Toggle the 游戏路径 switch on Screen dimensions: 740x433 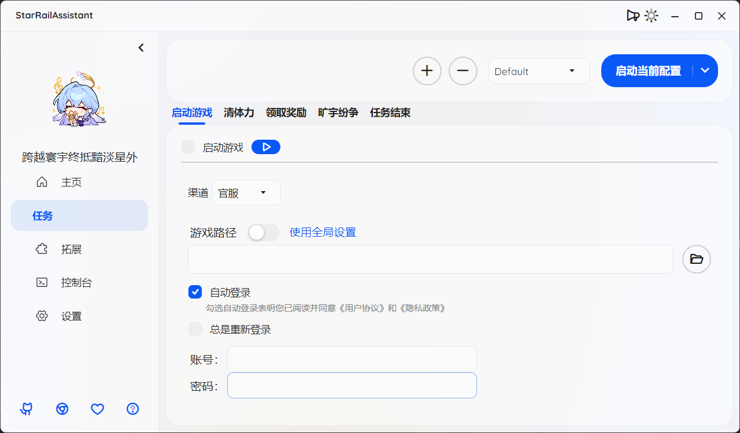click(264, 232)
